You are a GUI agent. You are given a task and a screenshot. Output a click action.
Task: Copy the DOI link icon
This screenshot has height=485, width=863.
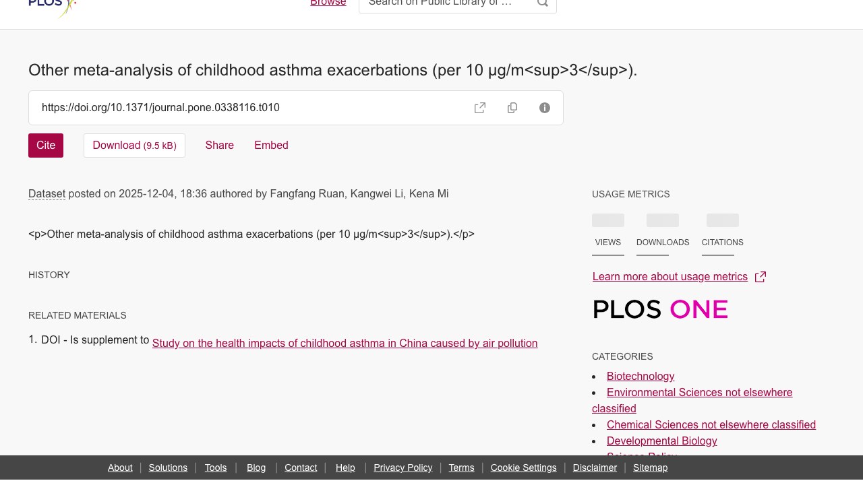coord(512,108)
